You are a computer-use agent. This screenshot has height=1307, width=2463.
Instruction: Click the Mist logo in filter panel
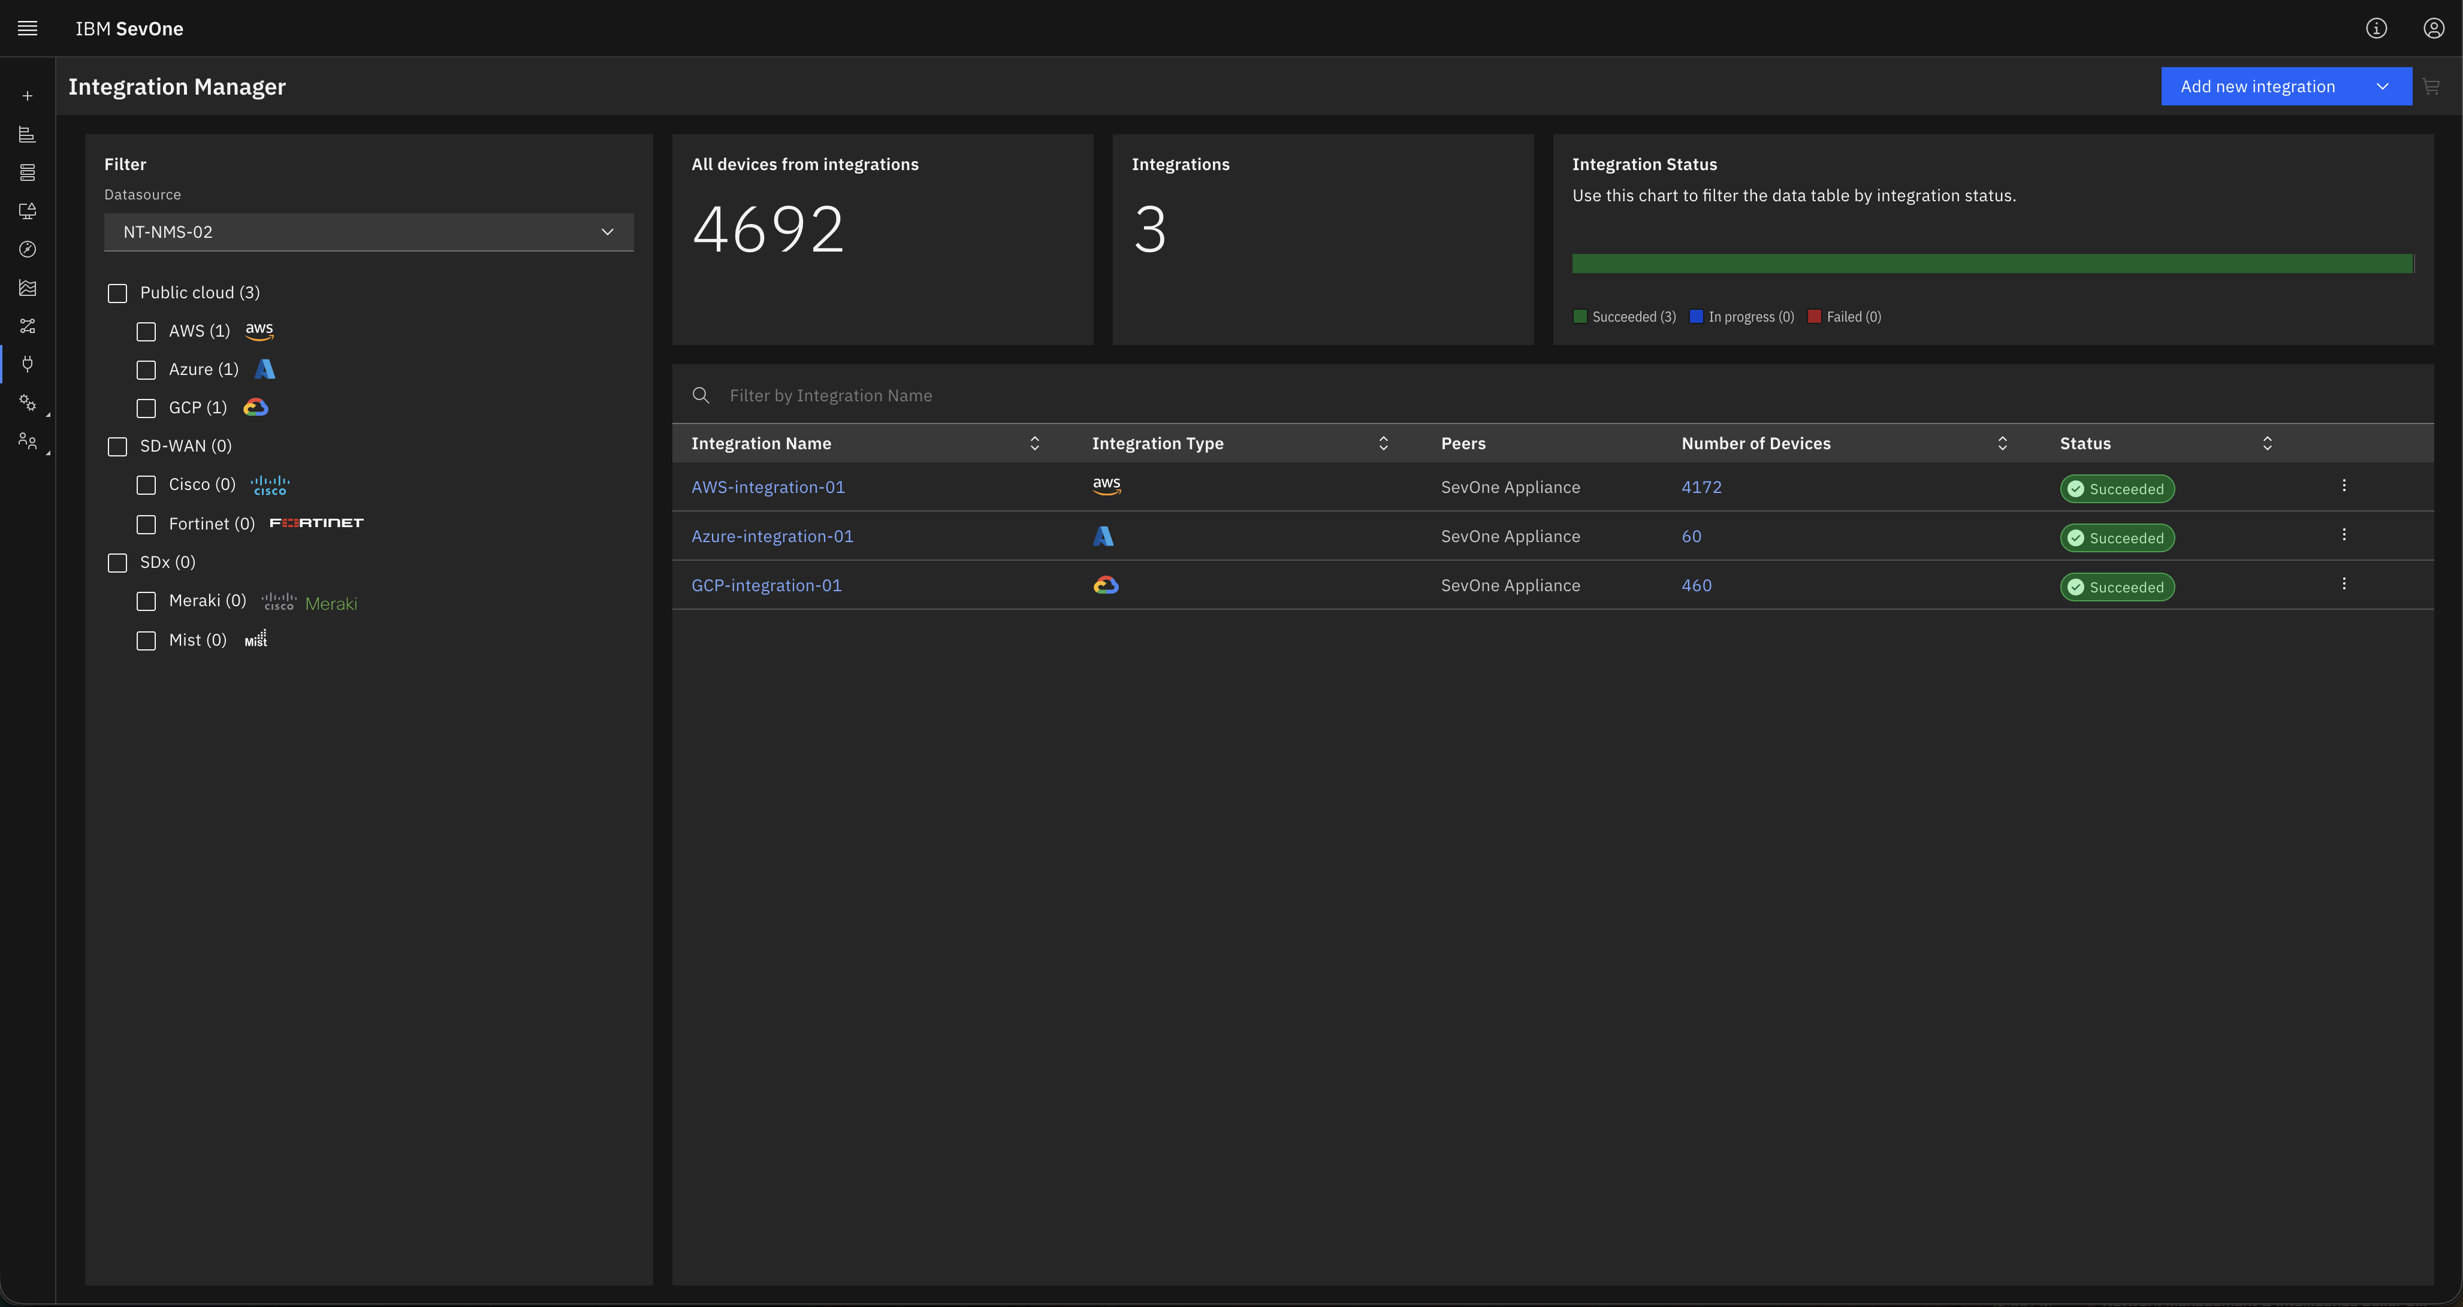(256, 639)
